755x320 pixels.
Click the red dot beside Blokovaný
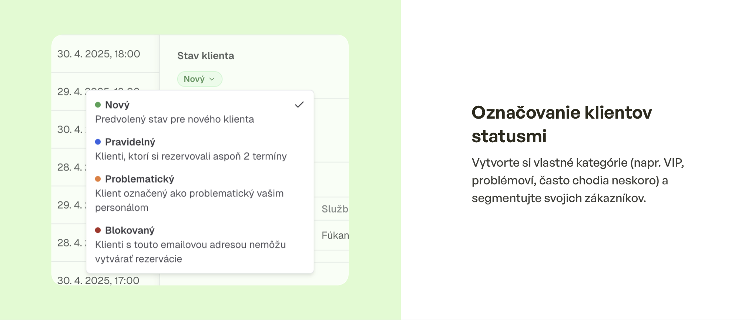click(98, 230)
